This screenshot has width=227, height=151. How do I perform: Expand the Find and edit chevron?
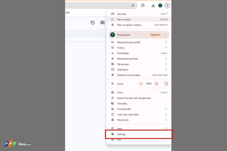click(x=166, y=109)
